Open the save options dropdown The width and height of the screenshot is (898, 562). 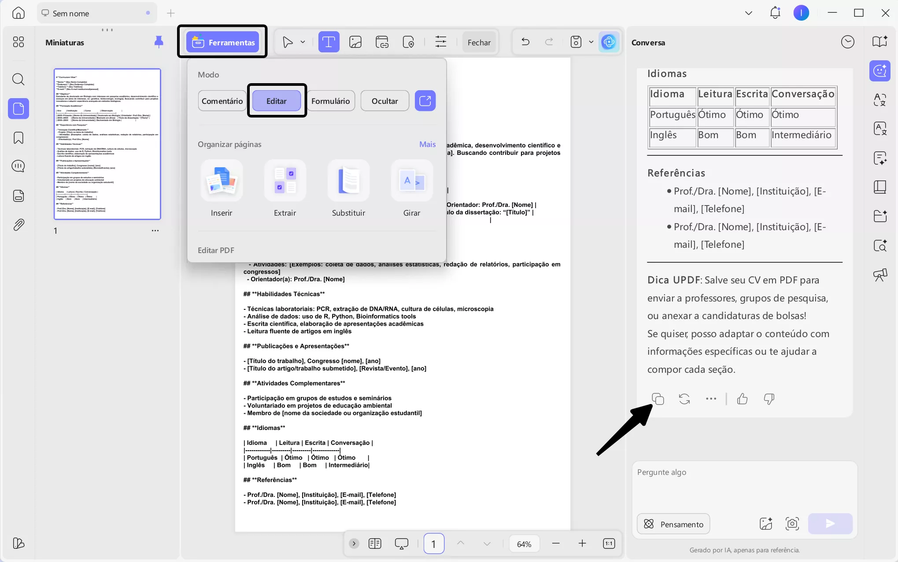pyautogui.click(x=591, y=42)
